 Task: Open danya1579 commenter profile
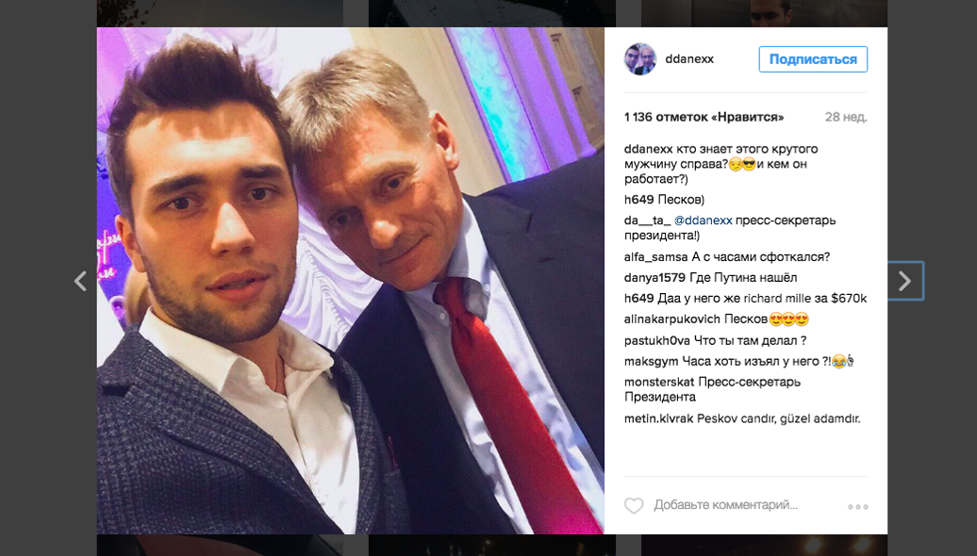(654, 278)
